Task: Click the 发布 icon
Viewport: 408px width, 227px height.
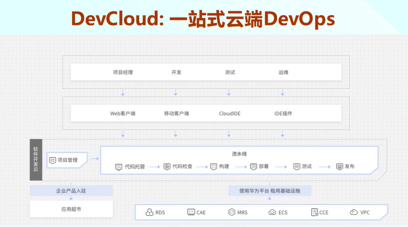Action: (340, 167)
